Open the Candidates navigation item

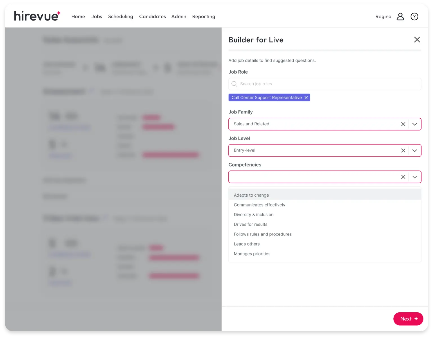(152, 17)
